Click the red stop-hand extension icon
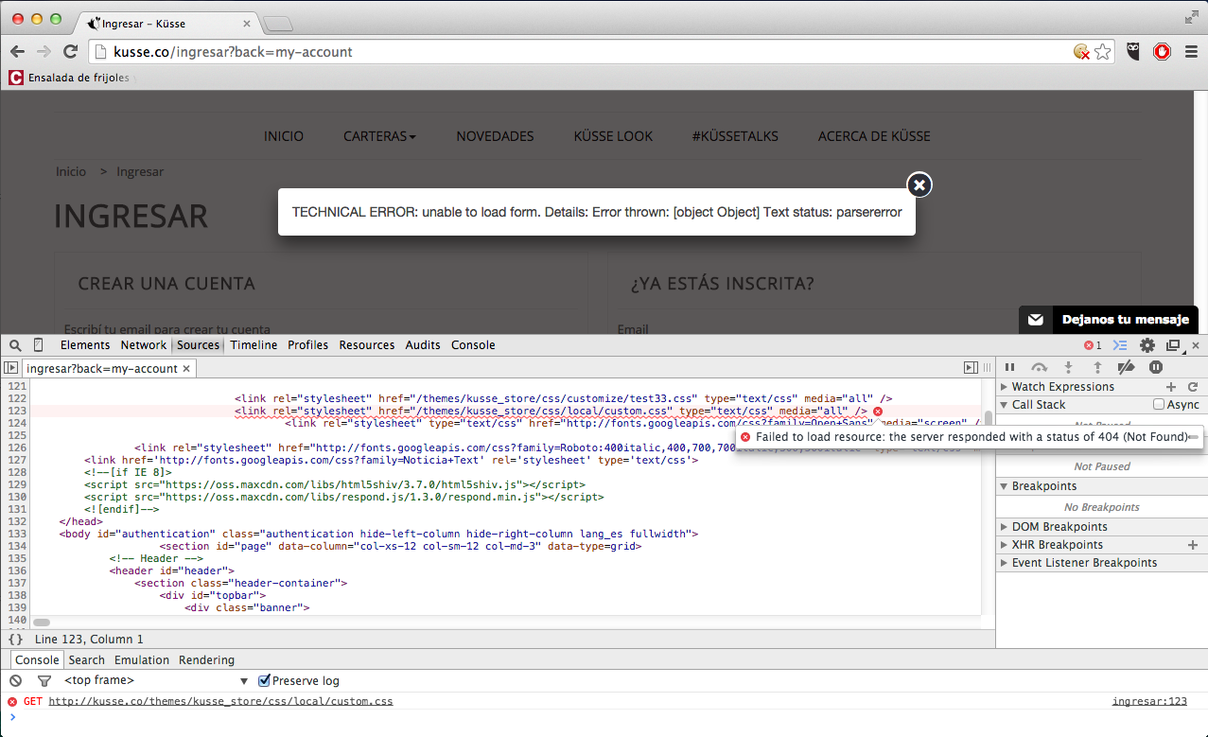Image resolution: width=1208 pixels, height=737 pixels. tap(1163, 52)
